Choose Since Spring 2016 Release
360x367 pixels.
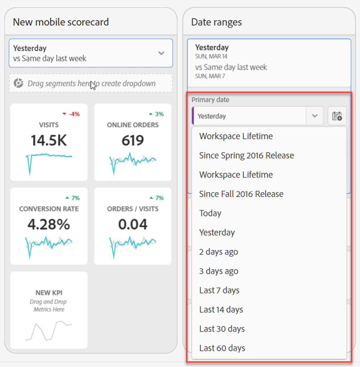coord(269,155)
